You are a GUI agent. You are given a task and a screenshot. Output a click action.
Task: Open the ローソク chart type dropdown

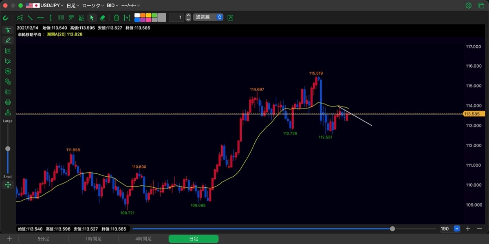[x=93, y=6]
